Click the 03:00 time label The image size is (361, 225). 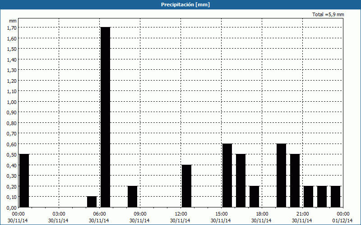click(59, 214)
